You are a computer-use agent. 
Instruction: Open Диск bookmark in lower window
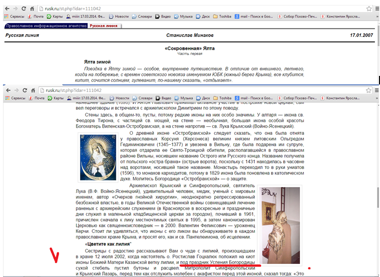click(x=203, y=98)
